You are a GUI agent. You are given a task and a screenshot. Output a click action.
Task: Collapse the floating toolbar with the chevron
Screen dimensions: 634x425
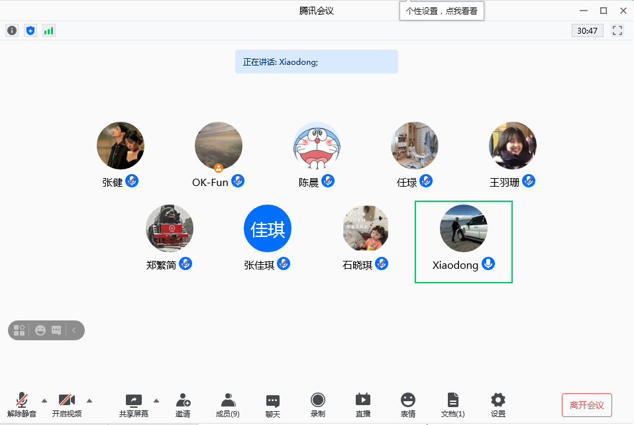click(x=74, y=330)
